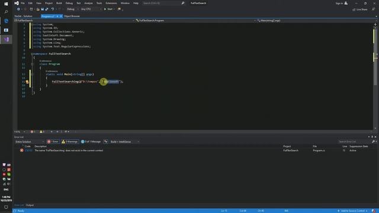Click the Search Error List input

tap(354, 141)
